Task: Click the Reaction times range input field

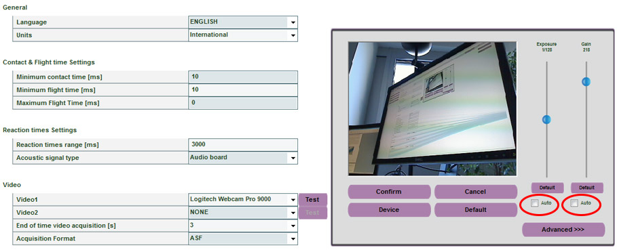Action: coord(243,145)
